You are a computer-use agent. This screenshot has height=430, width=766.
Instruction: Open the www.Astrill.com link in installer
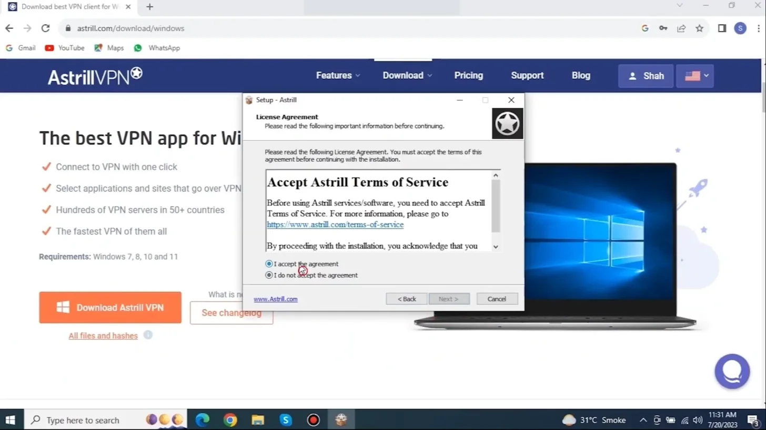[x=276, y=299]
